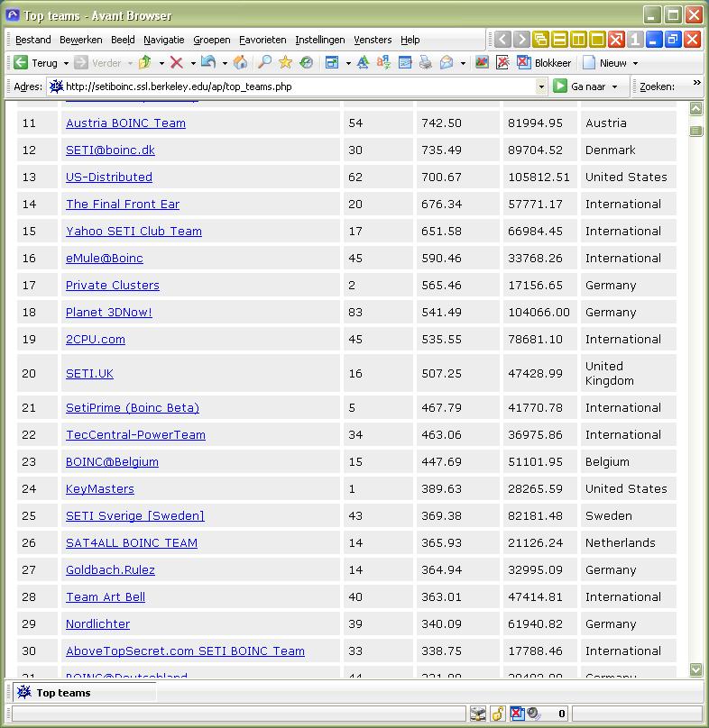Click the scrollbar up arrow
The image size is (709, 728).
point(695,109)
